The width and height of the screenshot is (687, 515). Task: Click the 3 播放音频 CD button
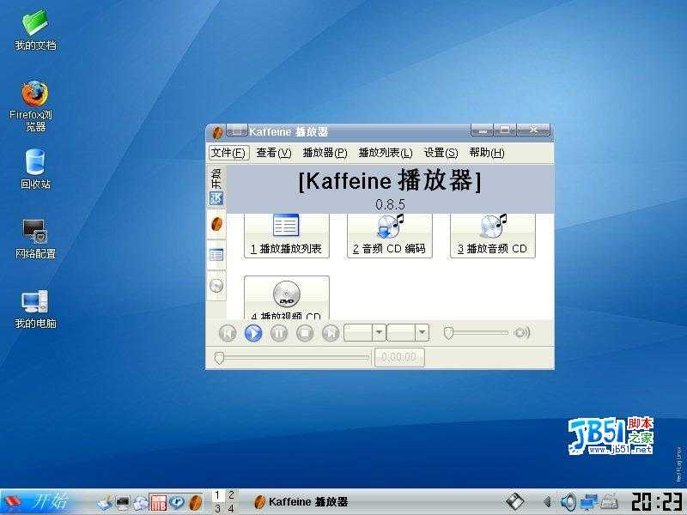[492, 235]
